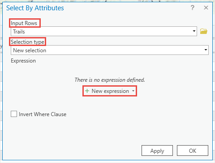Click the New expression button text
Image resolution: width=215 pixels, height=163 pixels.
(x=110, y=91)
